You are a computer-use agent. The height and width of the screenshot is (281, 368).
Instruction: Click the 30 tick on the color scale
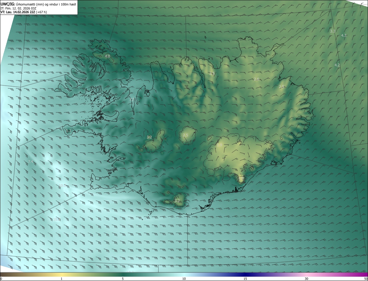[306, 279]
